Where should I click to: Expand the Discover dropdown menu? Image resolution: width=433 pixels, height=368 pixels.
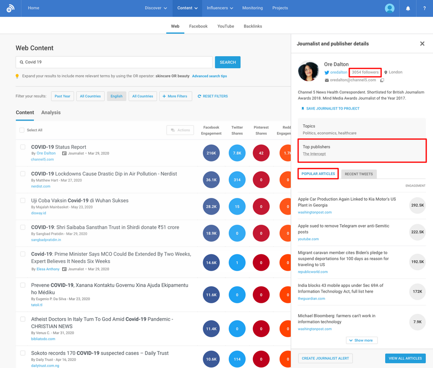tap(156, 8)
